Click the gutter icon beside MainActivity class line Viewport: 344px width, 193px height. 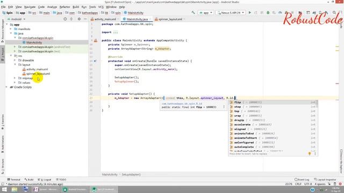[x=96, y=41]
